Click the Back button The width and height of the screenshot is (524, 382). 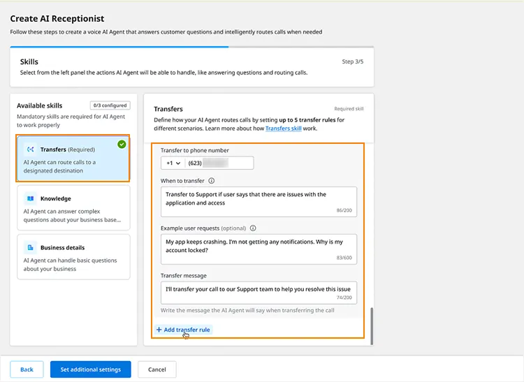click(x=27, y=369)
